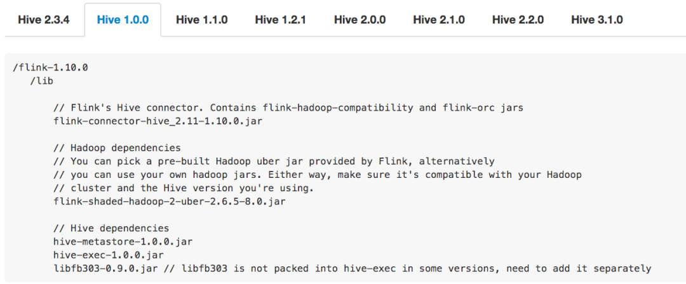
Task: Select the active Hive 1.0.0 tab
Action: click(123, 20)
